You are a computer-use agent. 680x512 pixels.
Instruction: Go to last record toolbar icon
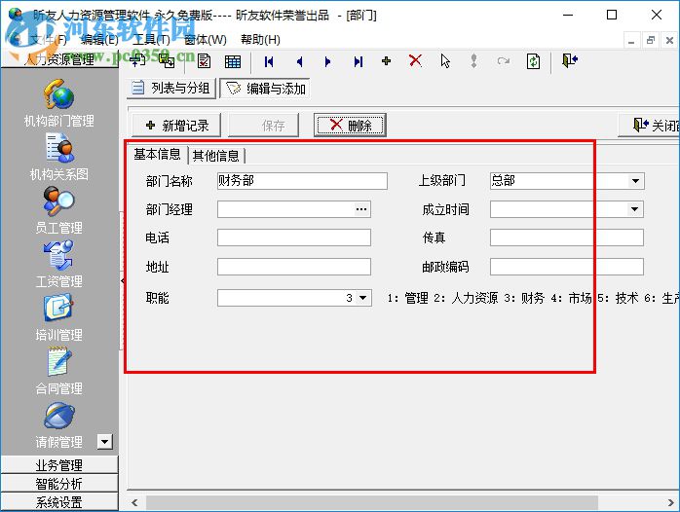coord(358,61)
